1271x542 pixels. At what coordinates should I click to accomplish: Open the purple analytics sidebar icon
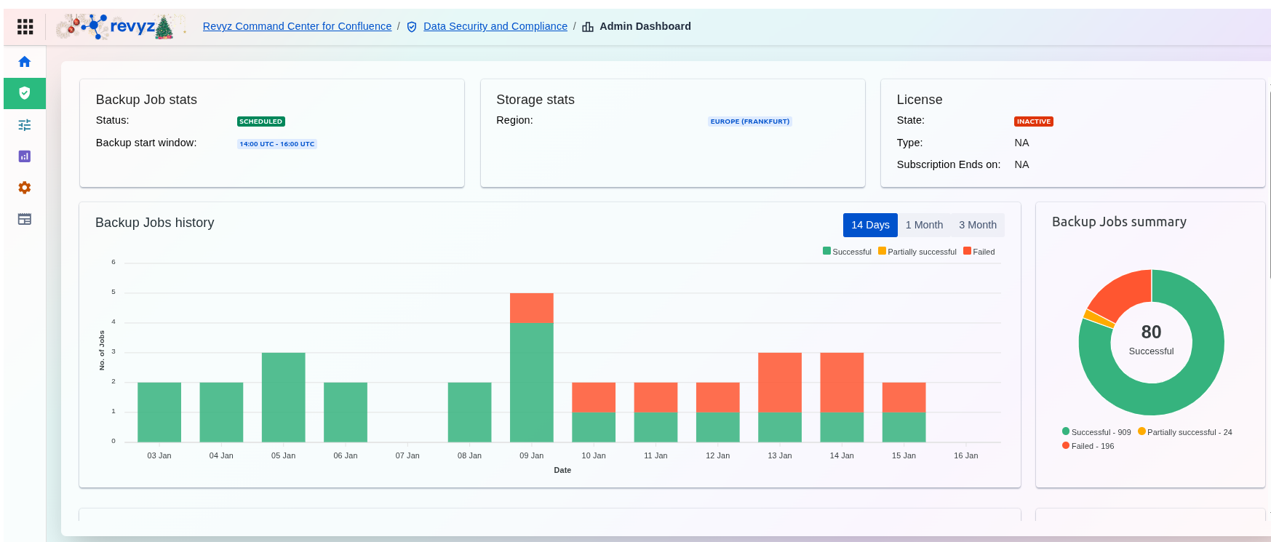coord(25,156)
